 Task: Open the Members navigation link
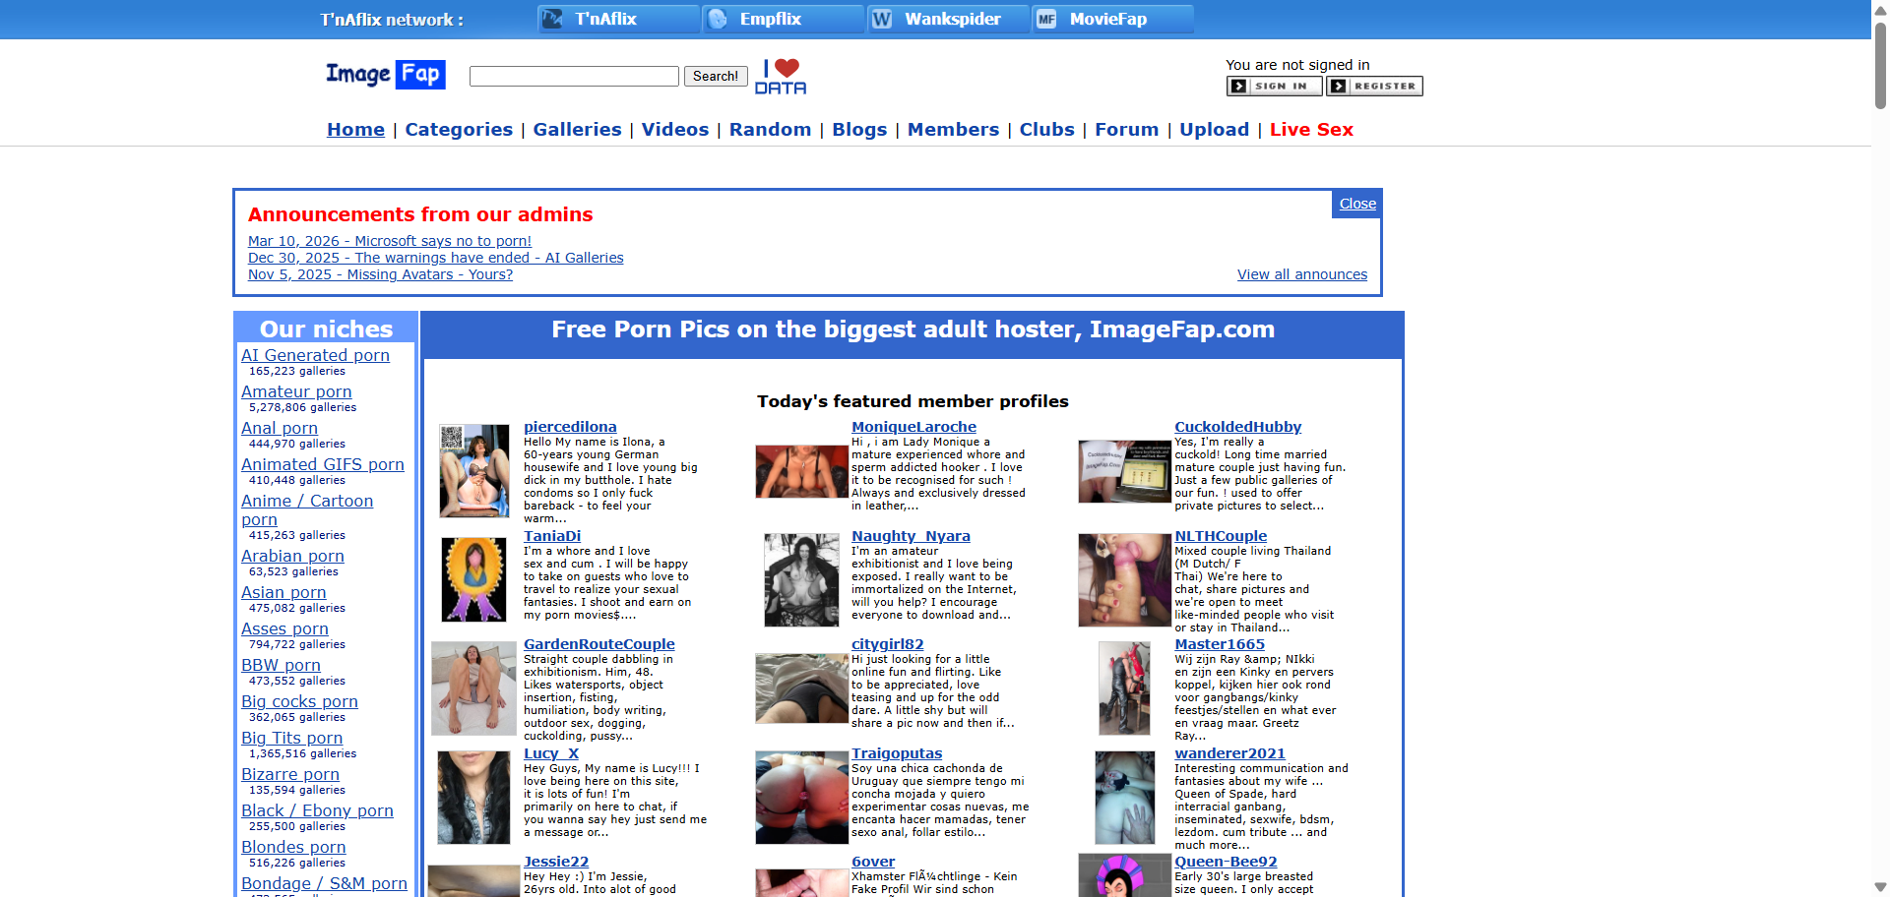[953, 129]
